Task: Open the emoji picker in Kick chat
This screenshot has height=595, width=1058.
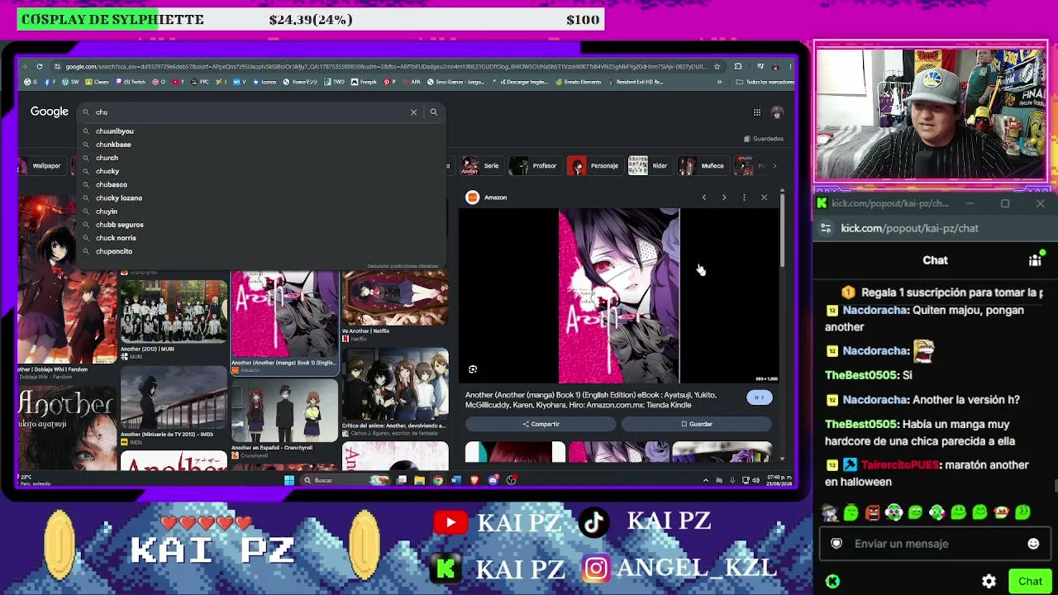Action: (x=1033, y=544)
